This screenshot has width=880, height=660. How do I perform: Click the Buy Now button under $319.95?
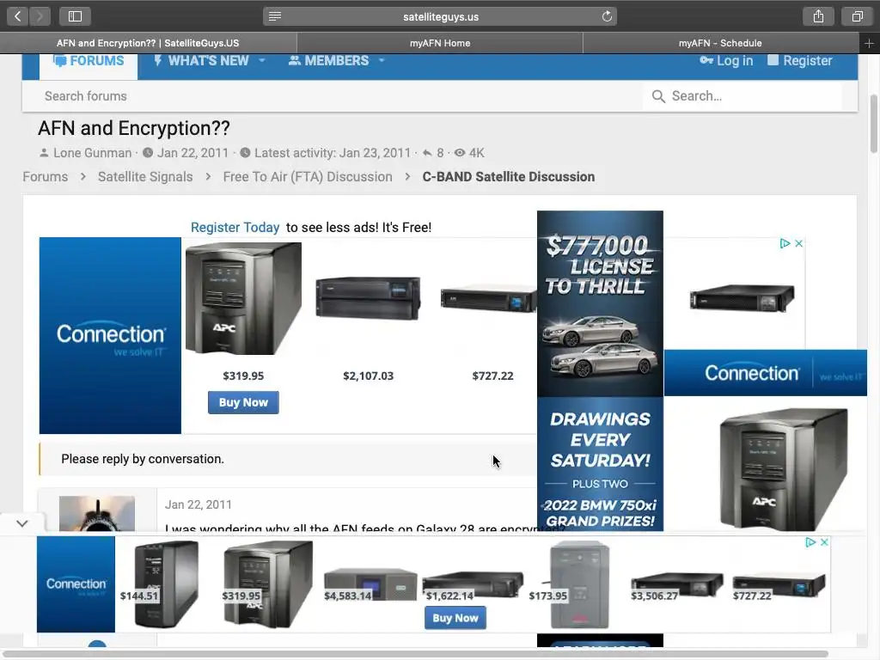[243, 402]
